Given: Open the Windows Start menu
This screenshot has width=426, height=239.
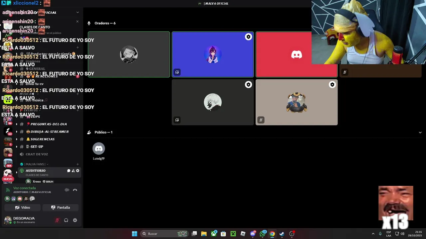Looking at the screenshot, I should click(x=134, y=234).
